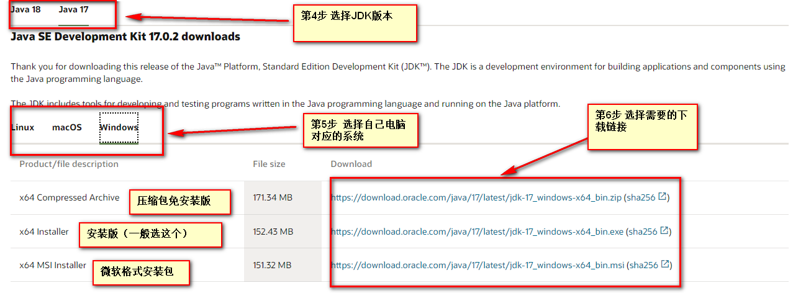811x293 pixels.
Task: Click the 'x64 Installer' description text
Action: click(44, 232)
